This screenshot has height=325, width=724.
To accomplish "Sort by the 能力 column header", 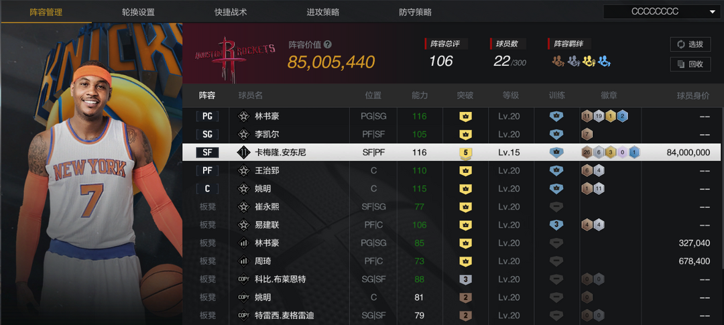I will [419, 96].
